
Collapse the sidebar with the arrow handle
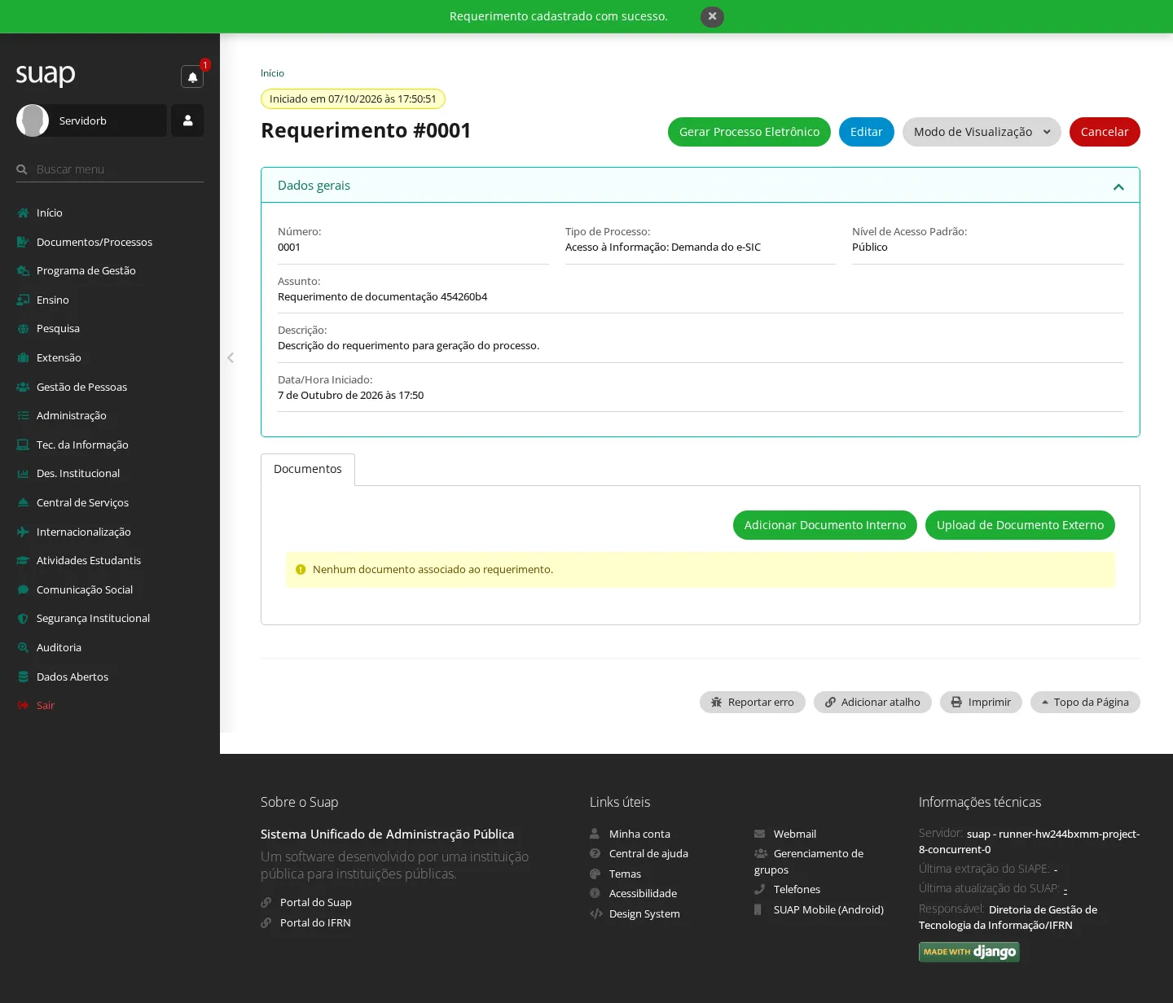231,357
